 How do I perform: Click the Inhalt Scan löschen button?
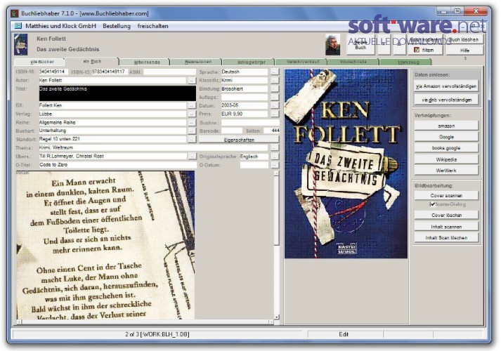click(x=446, y=238)
